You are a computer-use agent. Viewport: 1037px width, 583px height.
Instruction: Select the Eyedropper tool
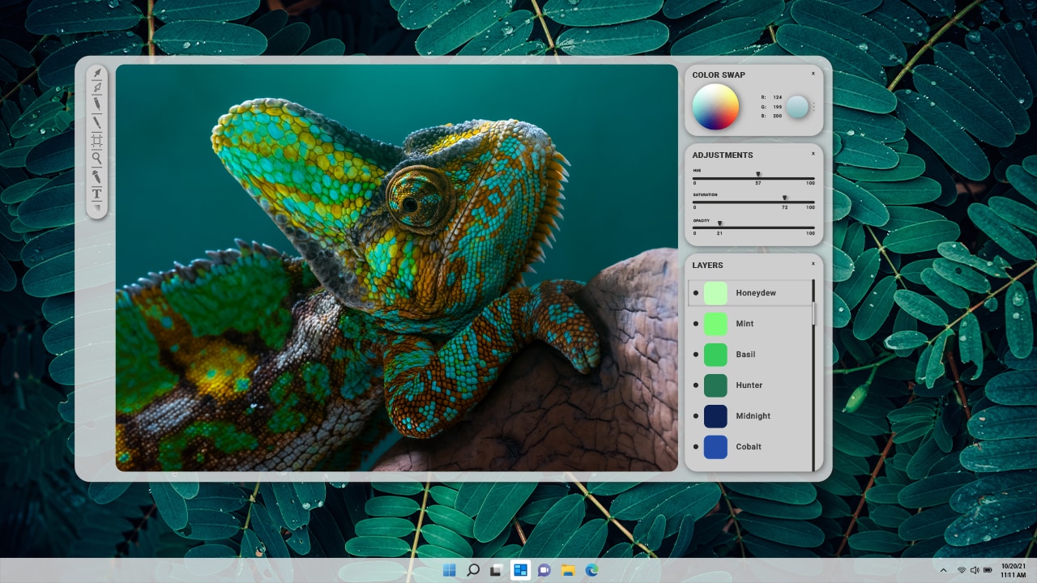click(97, 177)
